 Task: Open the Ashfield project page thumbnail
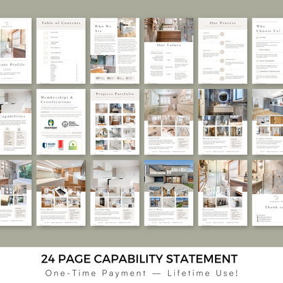pyautogui.click(x=169, y=122)
